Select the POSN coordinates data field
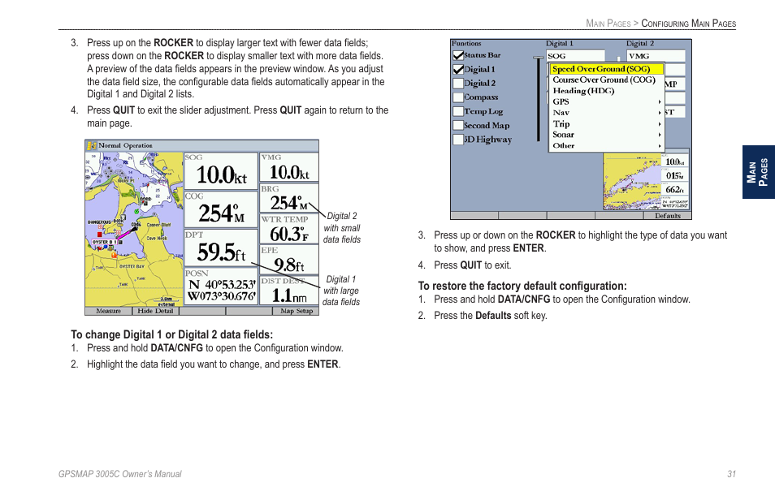This screenshot has height=504, width=775. (x=221, y=286)
